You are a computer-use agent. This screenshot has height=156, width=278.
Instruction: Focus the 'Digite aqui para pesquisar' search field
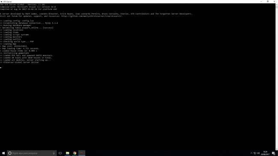point(32,153)
